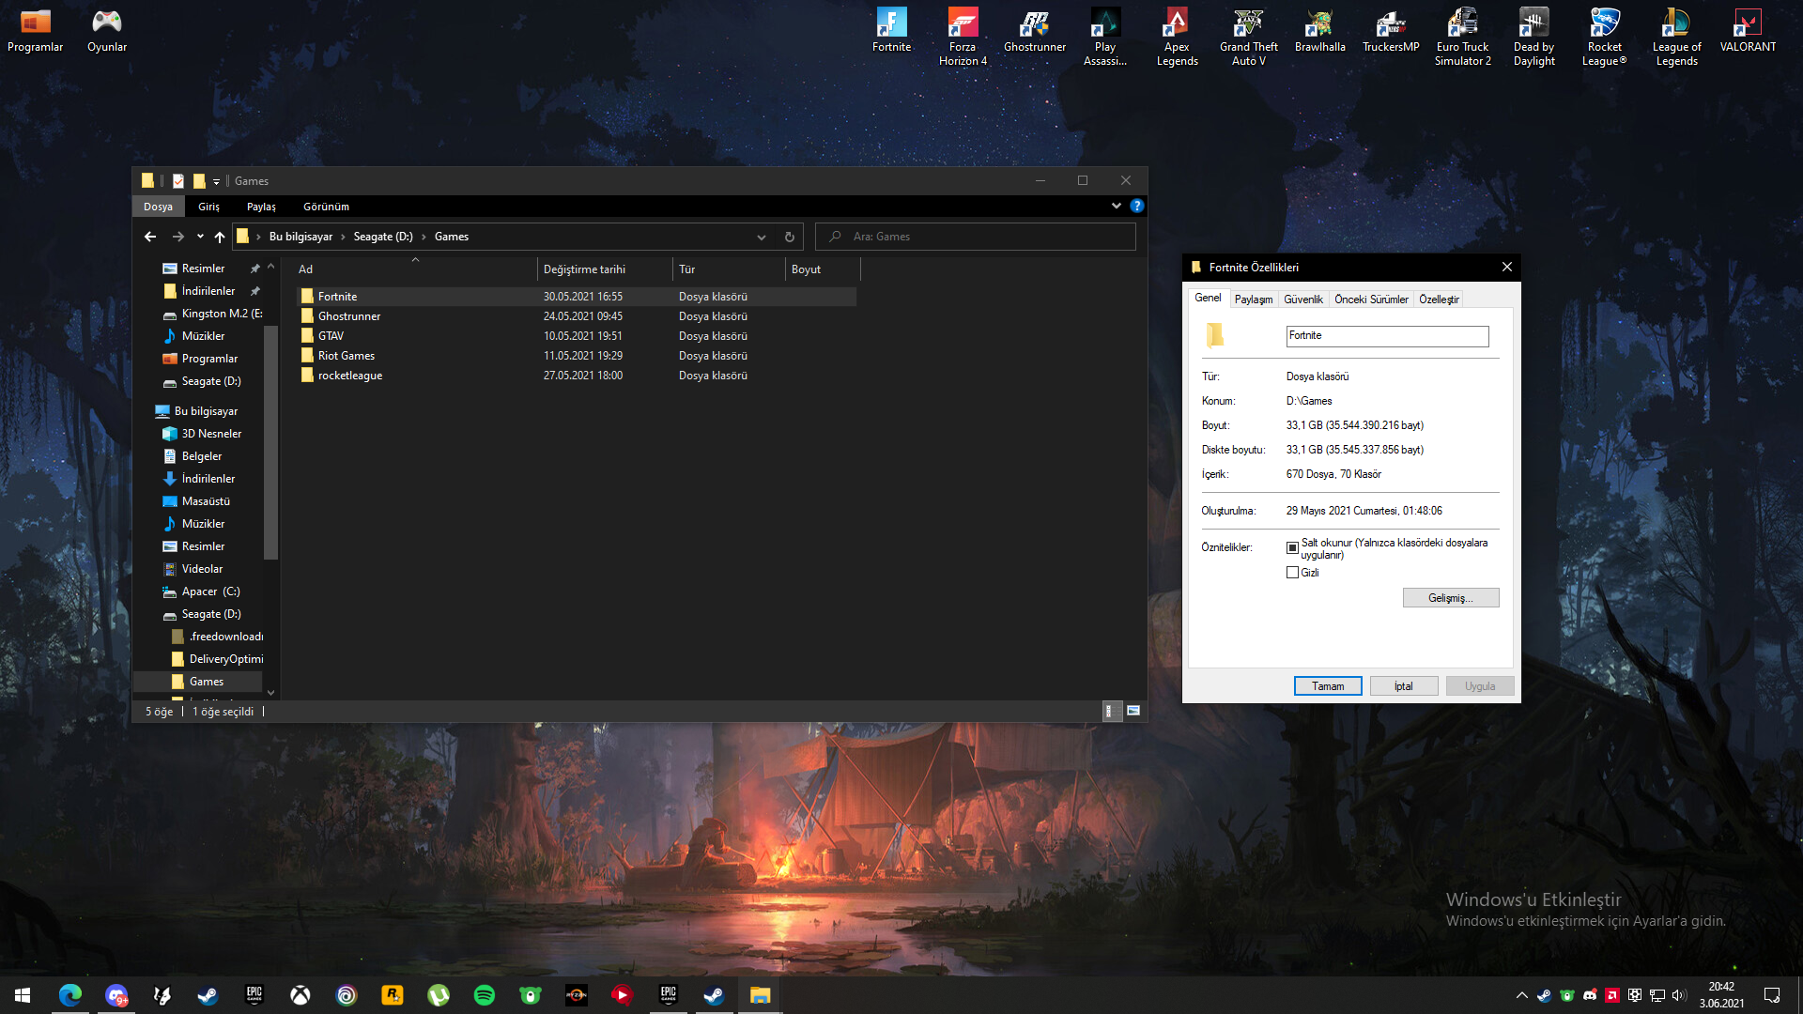Viewport: 1803px width, 1014px height.
Task: Switch to the Güvenlik tab
Action: click(x=1302, y=300)
